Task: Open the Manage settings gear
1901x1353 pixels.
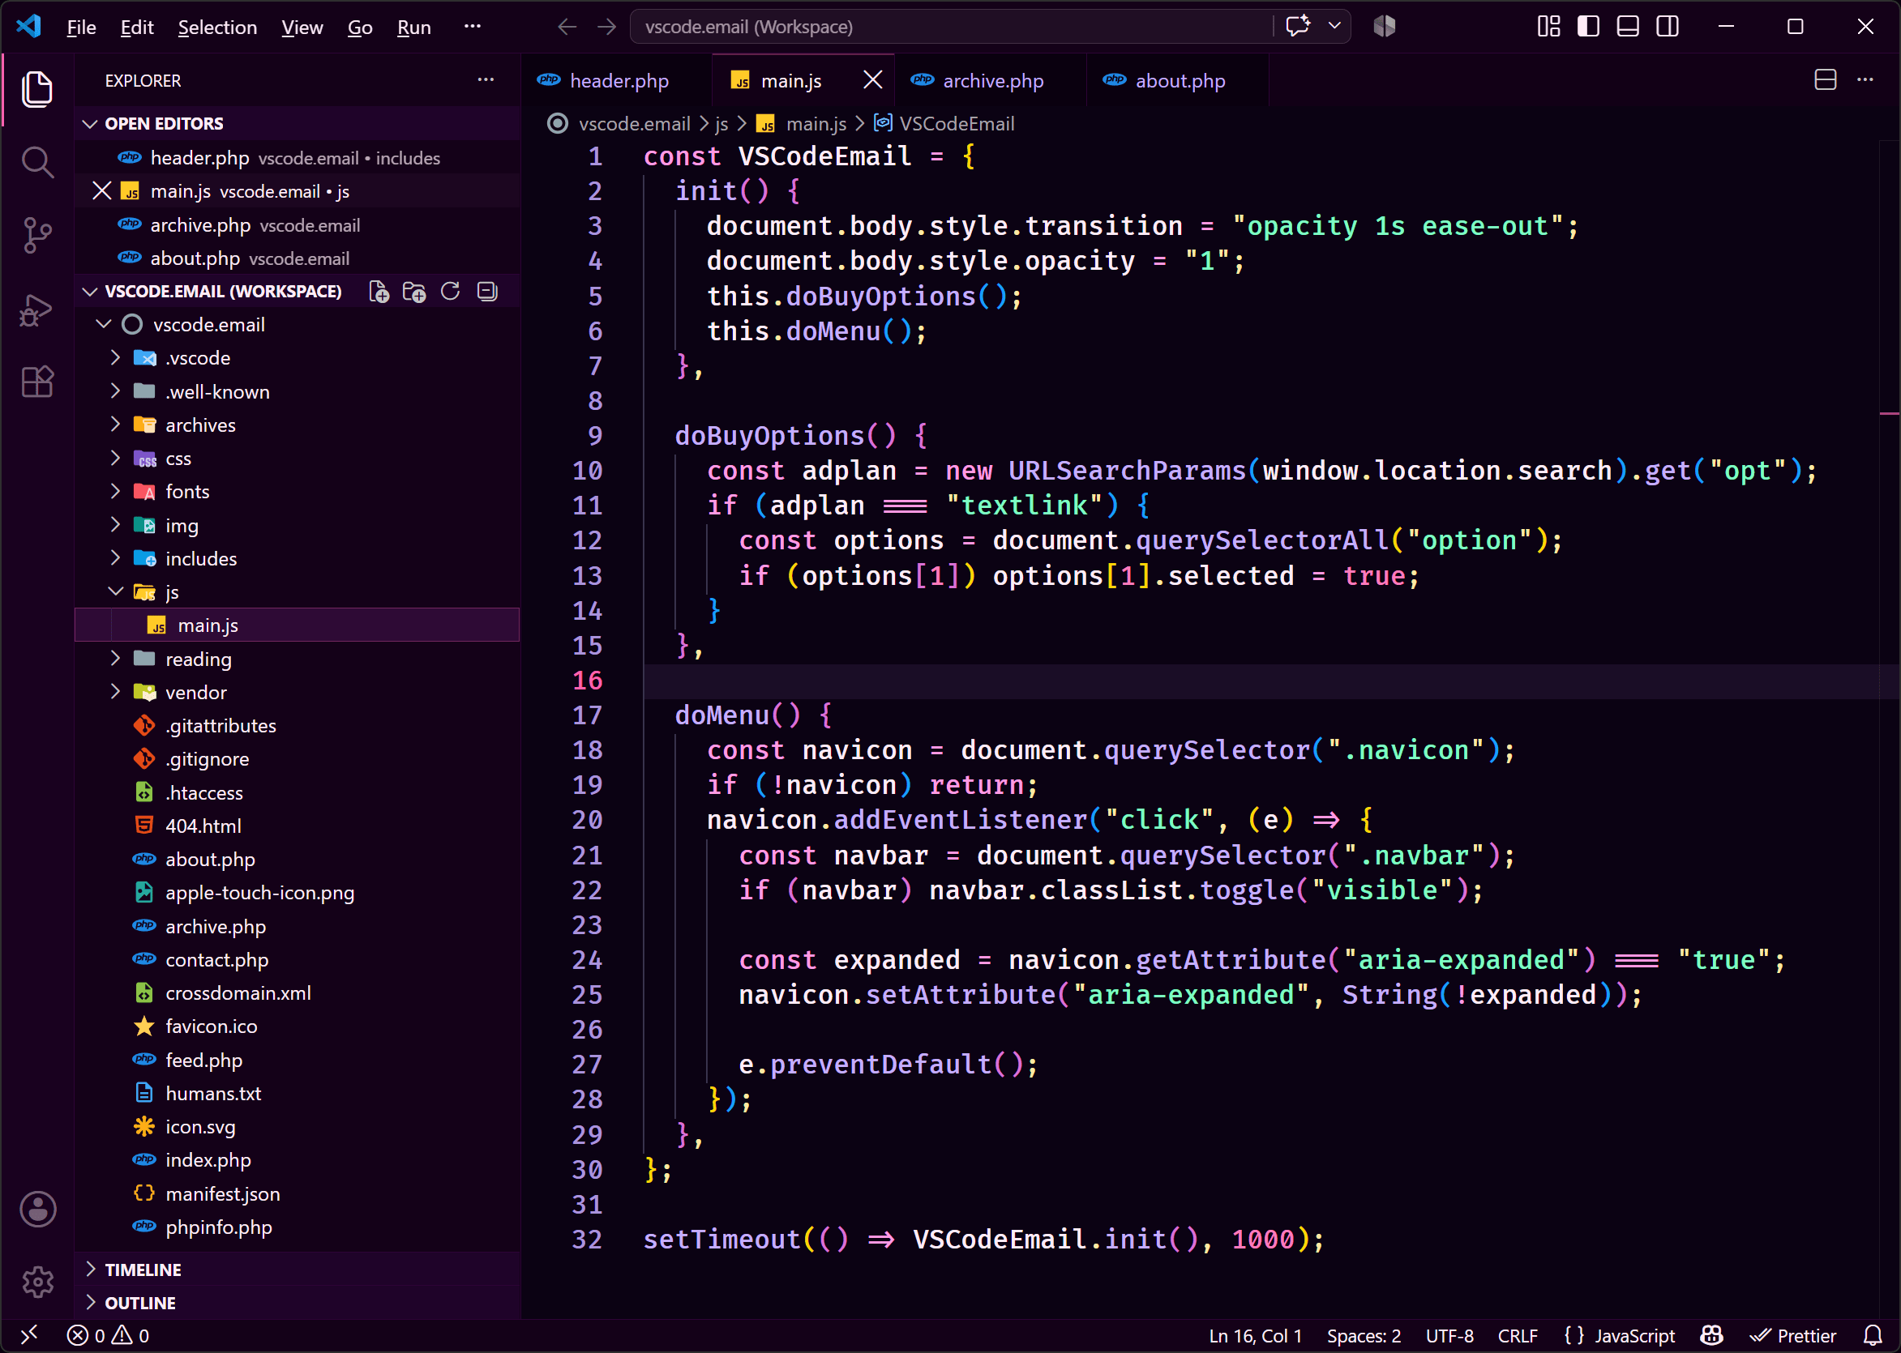Action: [x=37, y=1282]
